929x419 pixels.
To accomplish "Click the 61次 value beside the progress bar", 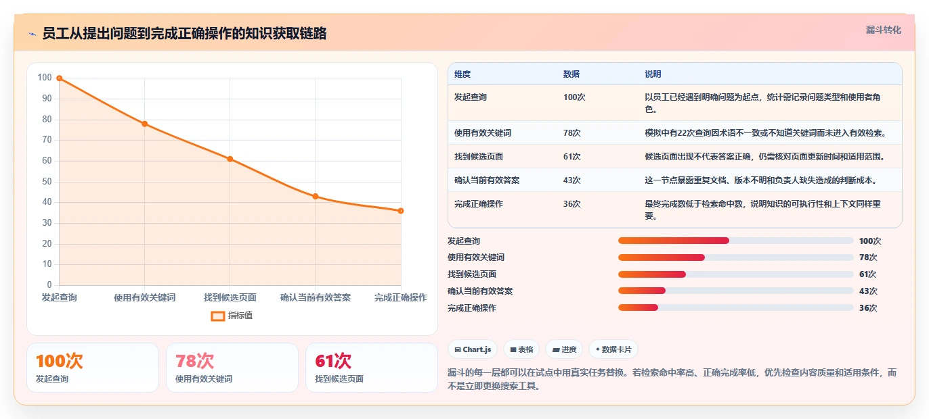I will [x=868, y=274].
